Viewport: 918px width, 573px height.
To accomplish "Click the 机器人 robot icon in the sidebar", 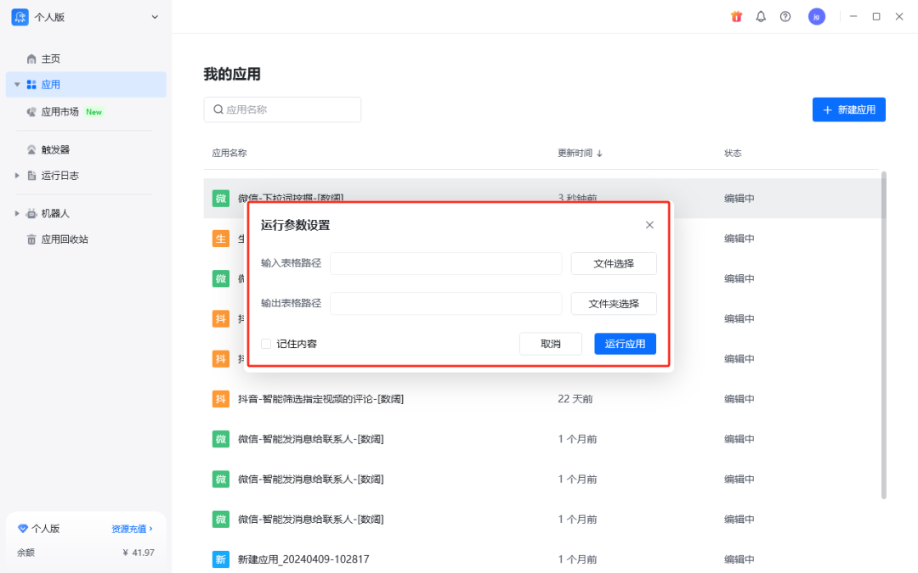I will point(32,213).
